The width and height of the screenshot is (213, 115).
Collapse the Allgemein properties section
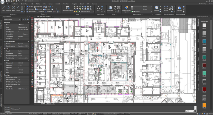pyautogui.click(x=28, y=23)
